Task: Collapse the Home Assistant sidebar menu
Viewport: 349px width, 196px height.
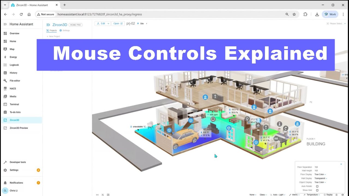Action: [x=5, y=24]
